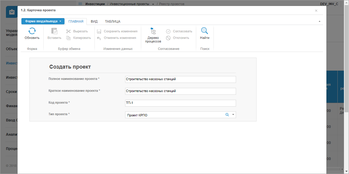Click Реестр проектов breadcrumb text
Image resolution: width=349 pixels, height=174 pixels.
[172, 4]
